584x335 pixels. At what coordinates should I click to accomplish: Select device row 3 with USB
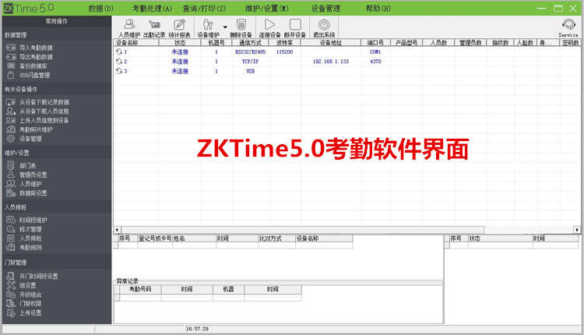[x=347, y=71]
